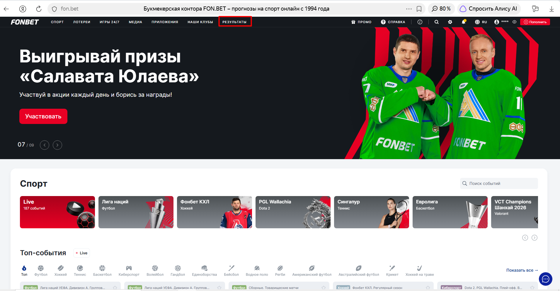Toggle the Live filter in Топ-события

tap(81, 253)
